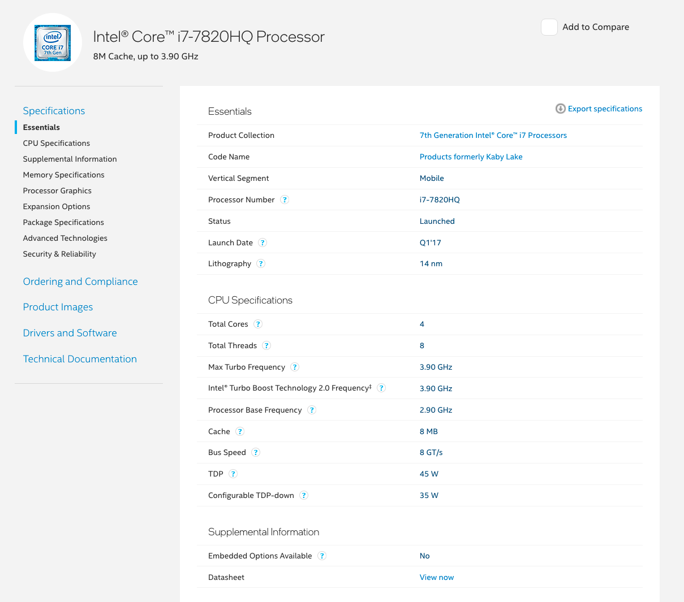Open help icon for Cache
Image resolution: width=684 pixels, height=602 pixels.
coord(240,431)
